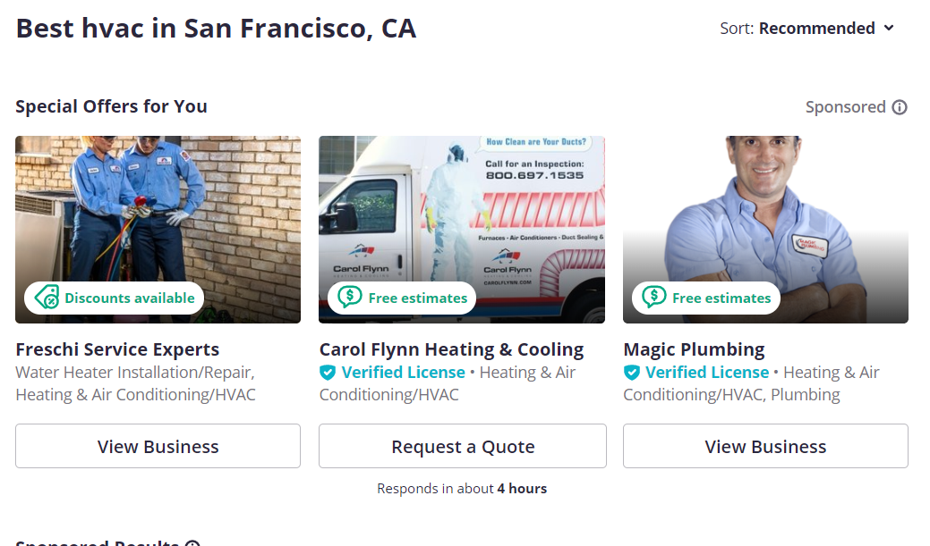Click the discount tag icon on Freschi photo
The height and width of the screenshot is (546, 930).
point(47,298)
